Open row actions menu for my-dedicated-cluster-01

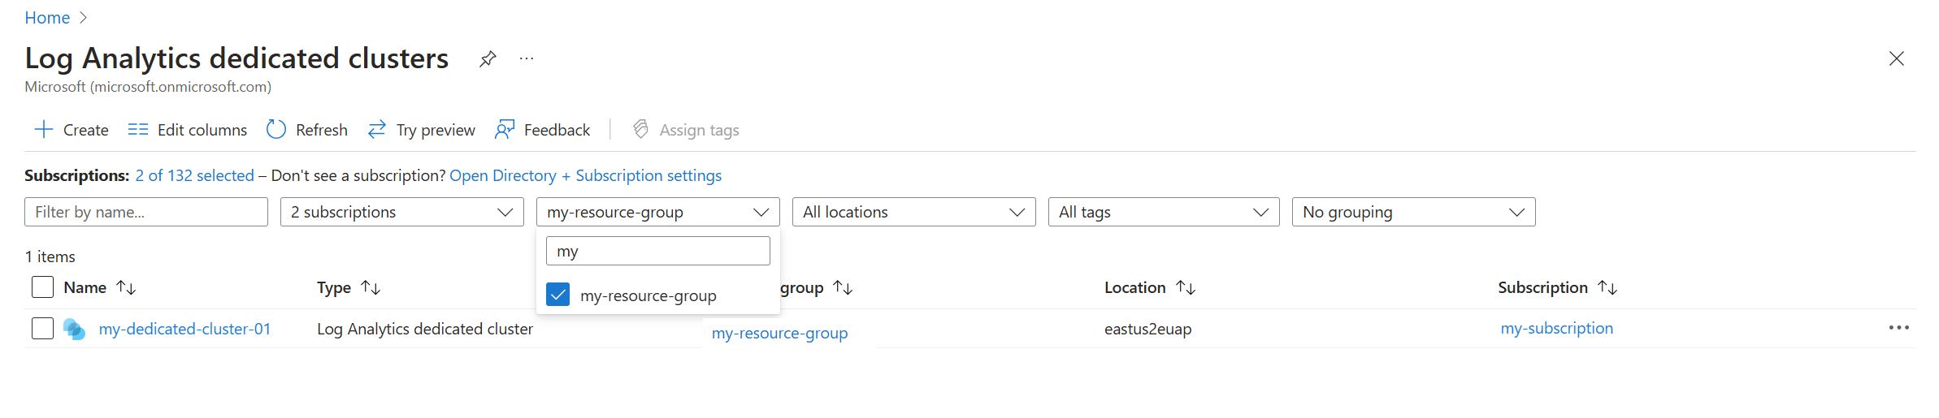click(1898, 328)
